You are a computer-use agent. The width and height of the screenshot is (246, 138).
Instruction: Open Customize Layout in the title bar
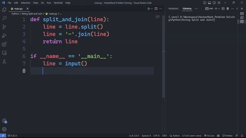pyautogui.click(x=219, y=3)
